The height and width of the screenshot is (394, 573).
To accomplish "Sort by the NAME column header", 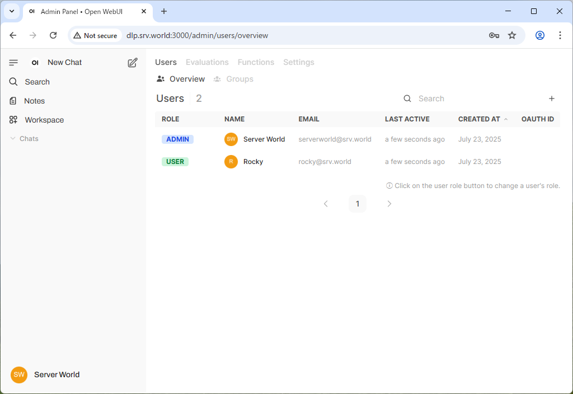I will [x=234, y=119].
